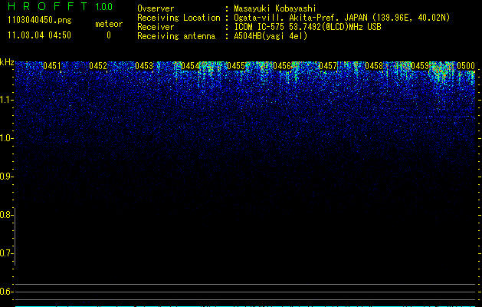Click the filename 1103040450.png
This screenshot has width=482, height=307.
(x=40, y=21)
